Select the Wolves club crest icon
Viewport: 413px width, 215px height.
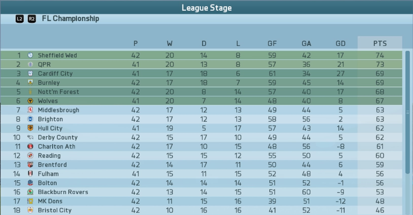[30, 101]
